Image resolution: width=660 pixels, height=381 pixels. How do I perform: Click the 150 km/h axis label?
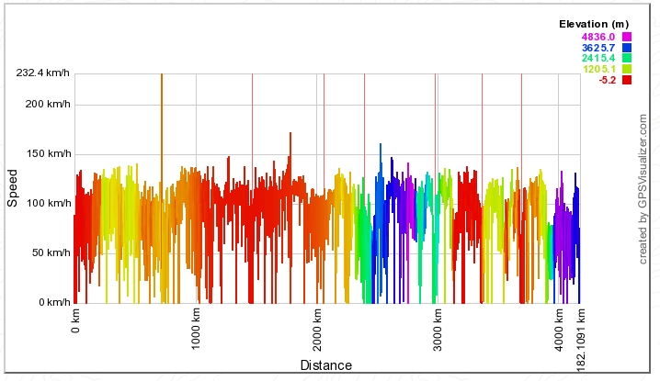click(46, 153)
